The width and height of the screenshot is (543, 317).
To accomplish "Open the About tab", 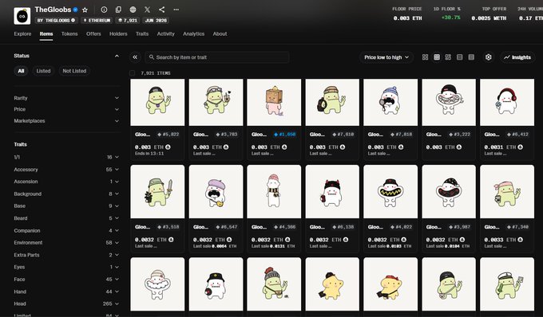I will (x=220, y=33).
